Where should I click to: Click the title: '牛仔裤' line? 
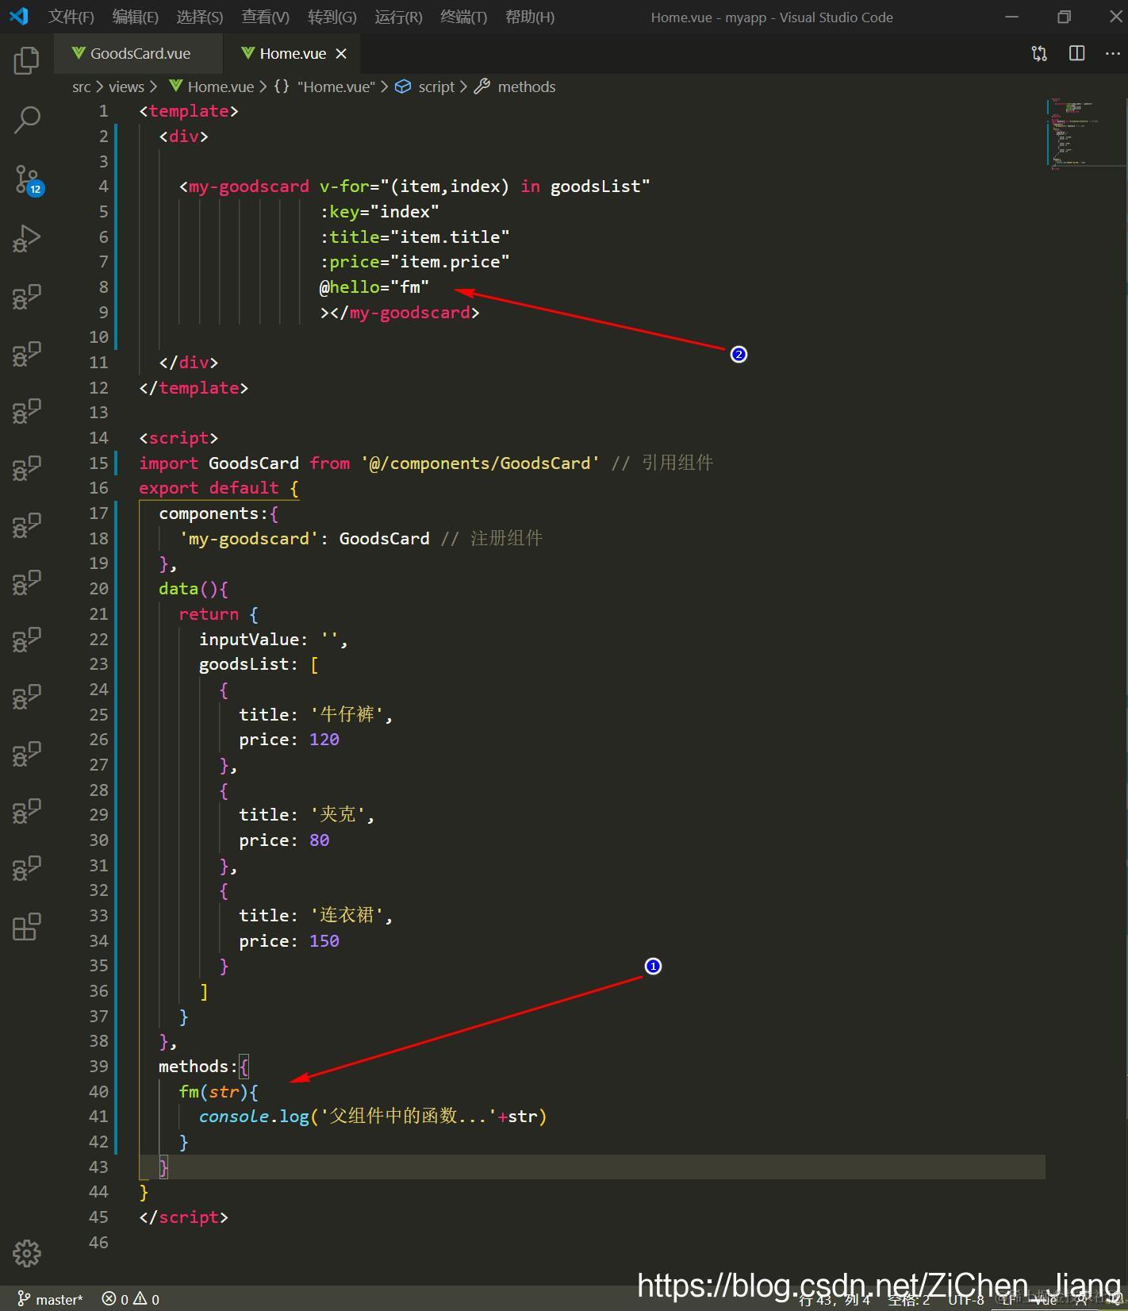(316, 715)
